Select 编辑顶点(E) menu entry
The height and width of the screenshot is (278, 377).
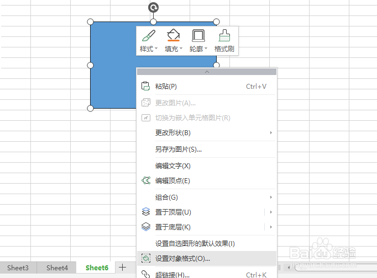(x=207, y=180)
